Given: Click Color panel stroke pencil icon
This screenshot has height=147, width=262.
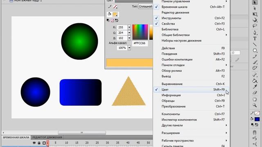Looking at the screenshot, I should pos(110,7).
